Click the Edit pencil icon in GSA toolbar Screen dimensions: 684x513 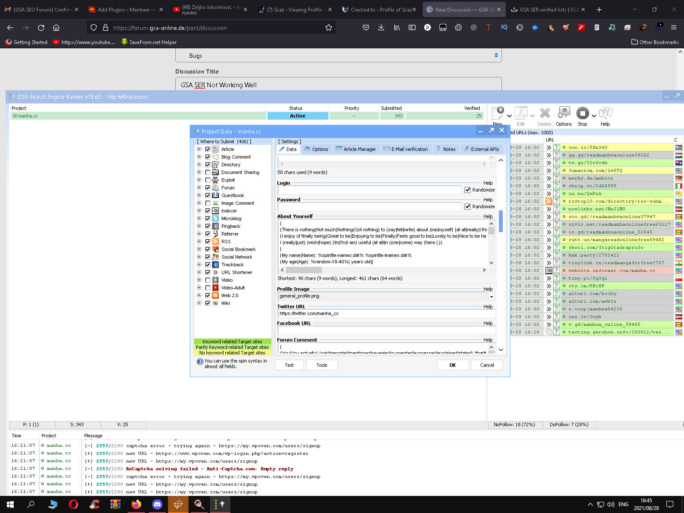(521, 113)
